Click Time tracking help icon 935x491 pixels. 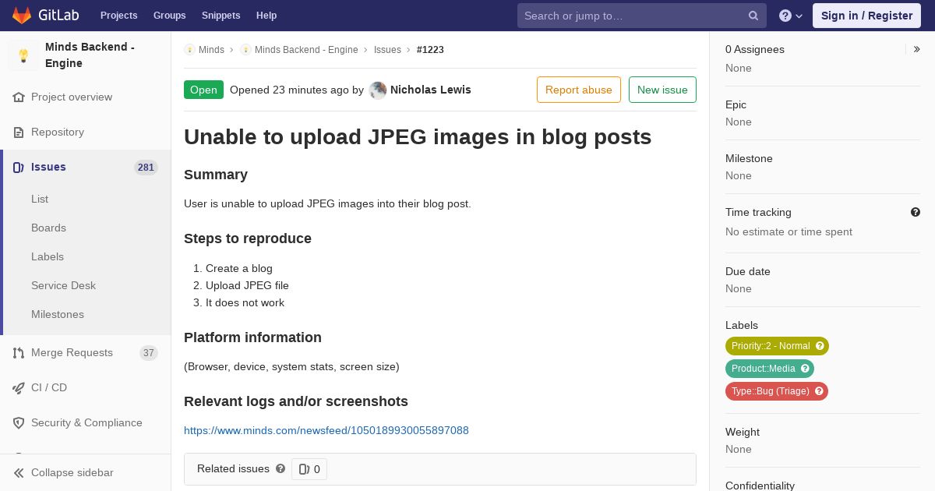click(x=916, y=212)
